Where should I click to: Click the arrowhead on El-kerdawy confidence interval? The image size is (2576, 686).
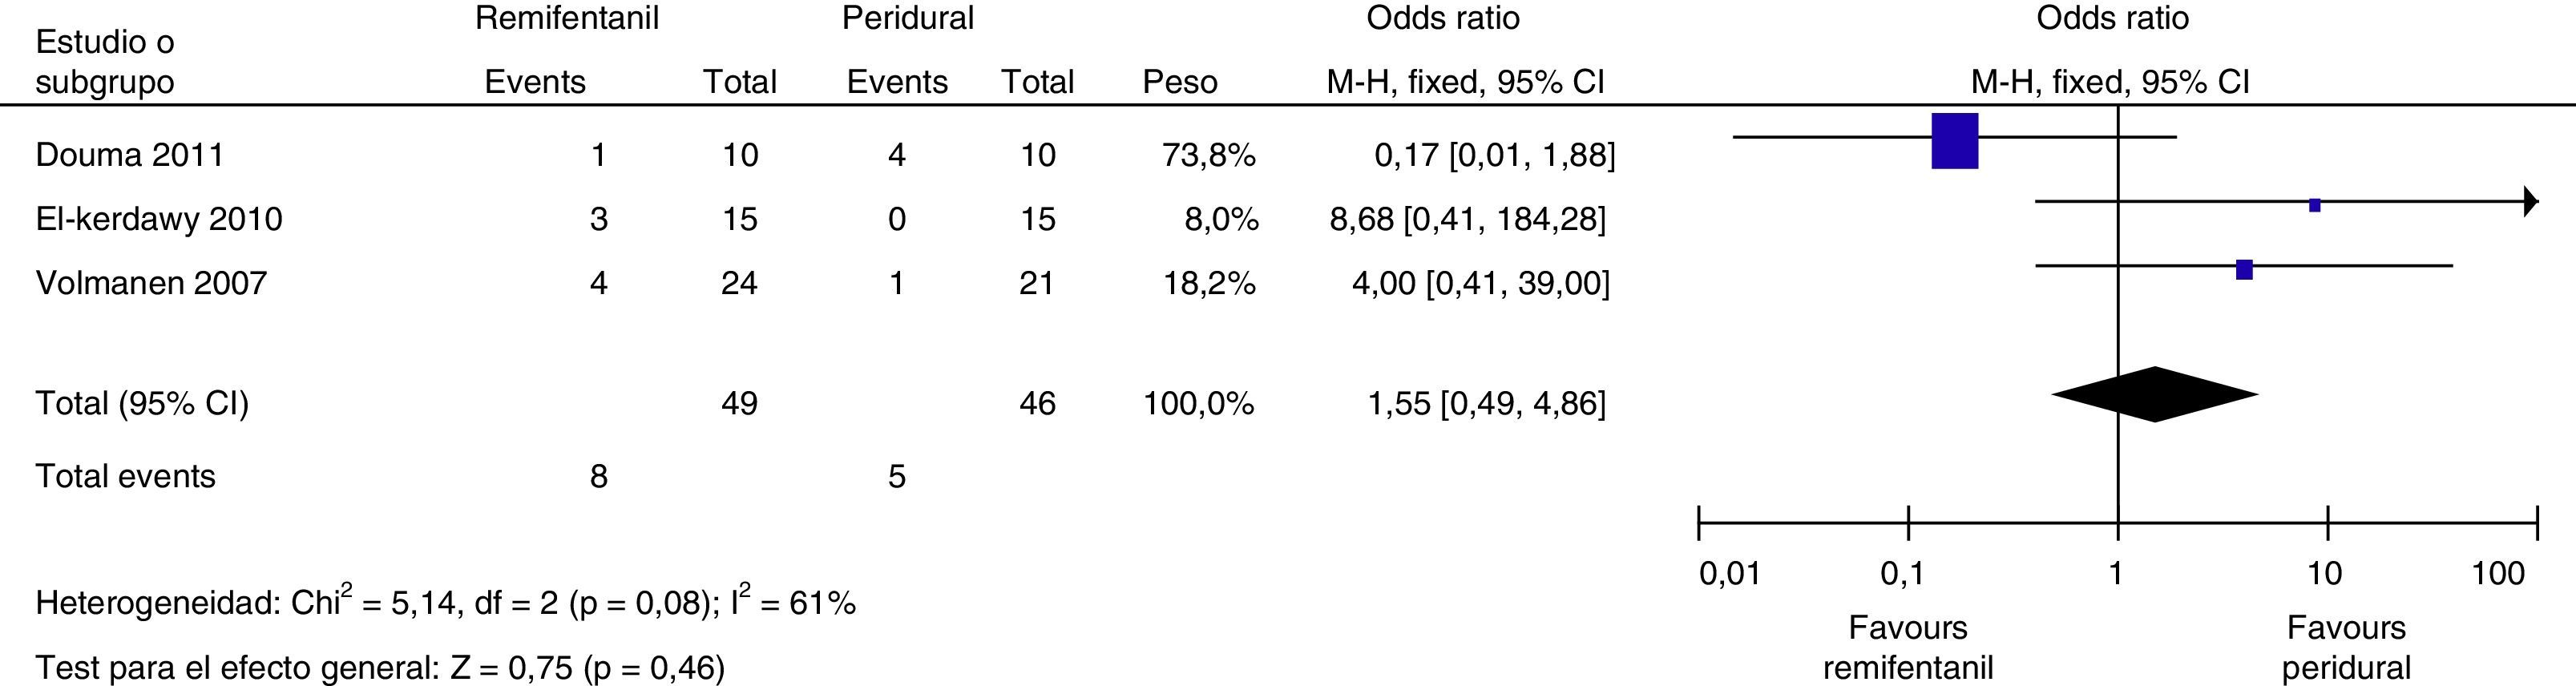(2530, 201)
